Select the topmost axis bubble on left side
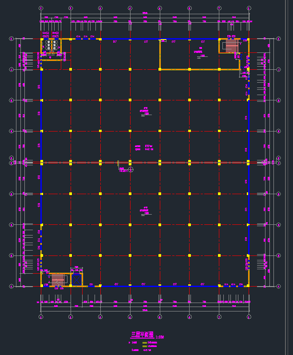This screenshot has width=293, height=355. [x=12, y=39]
